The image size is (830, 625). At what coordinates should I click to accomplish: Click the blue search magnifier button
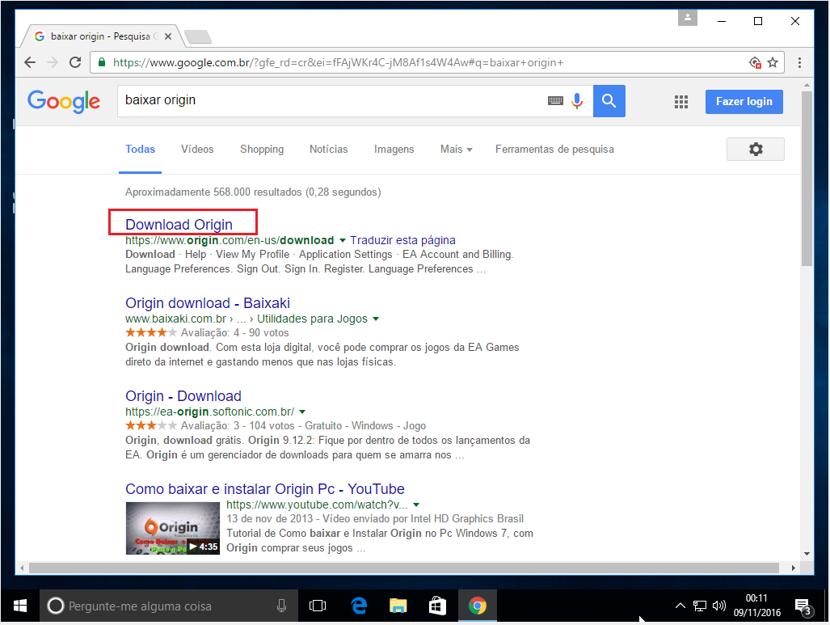point(609,100)
